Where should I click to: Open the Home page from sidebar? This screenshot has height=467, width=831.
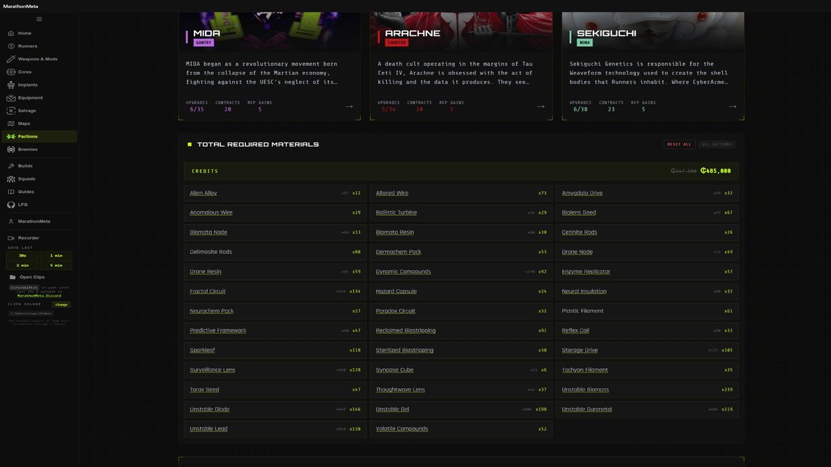tap(39, 33)
